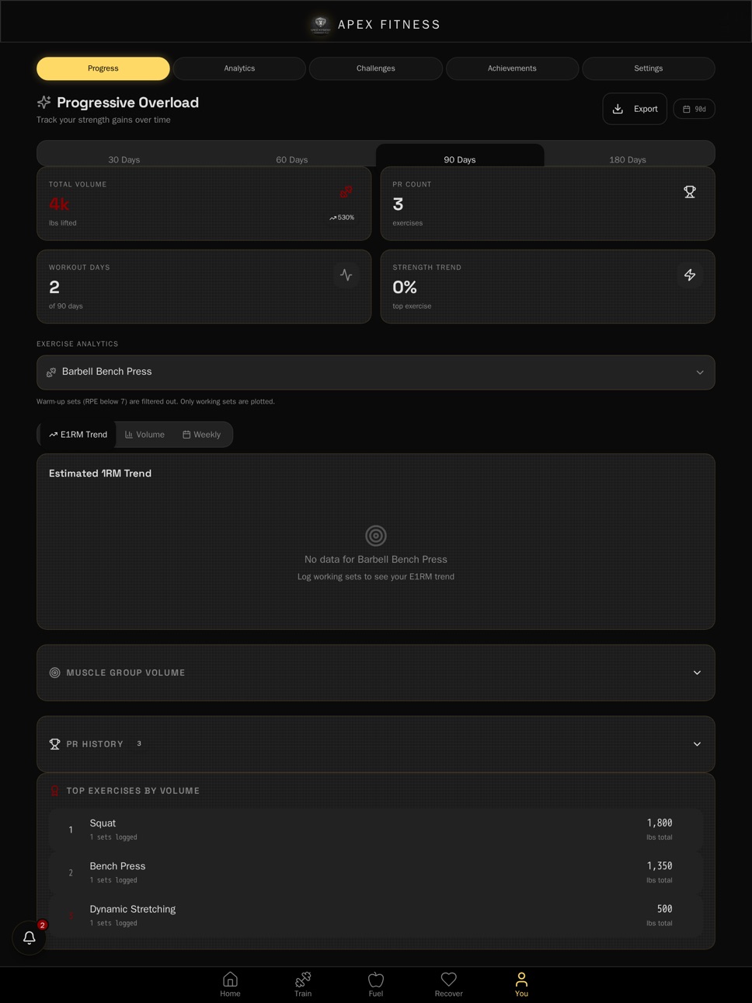Viewport: 752px width, 1003px height.
Task: Click the dumbbell icon in Total Volume card
Action: pos(346,191)
